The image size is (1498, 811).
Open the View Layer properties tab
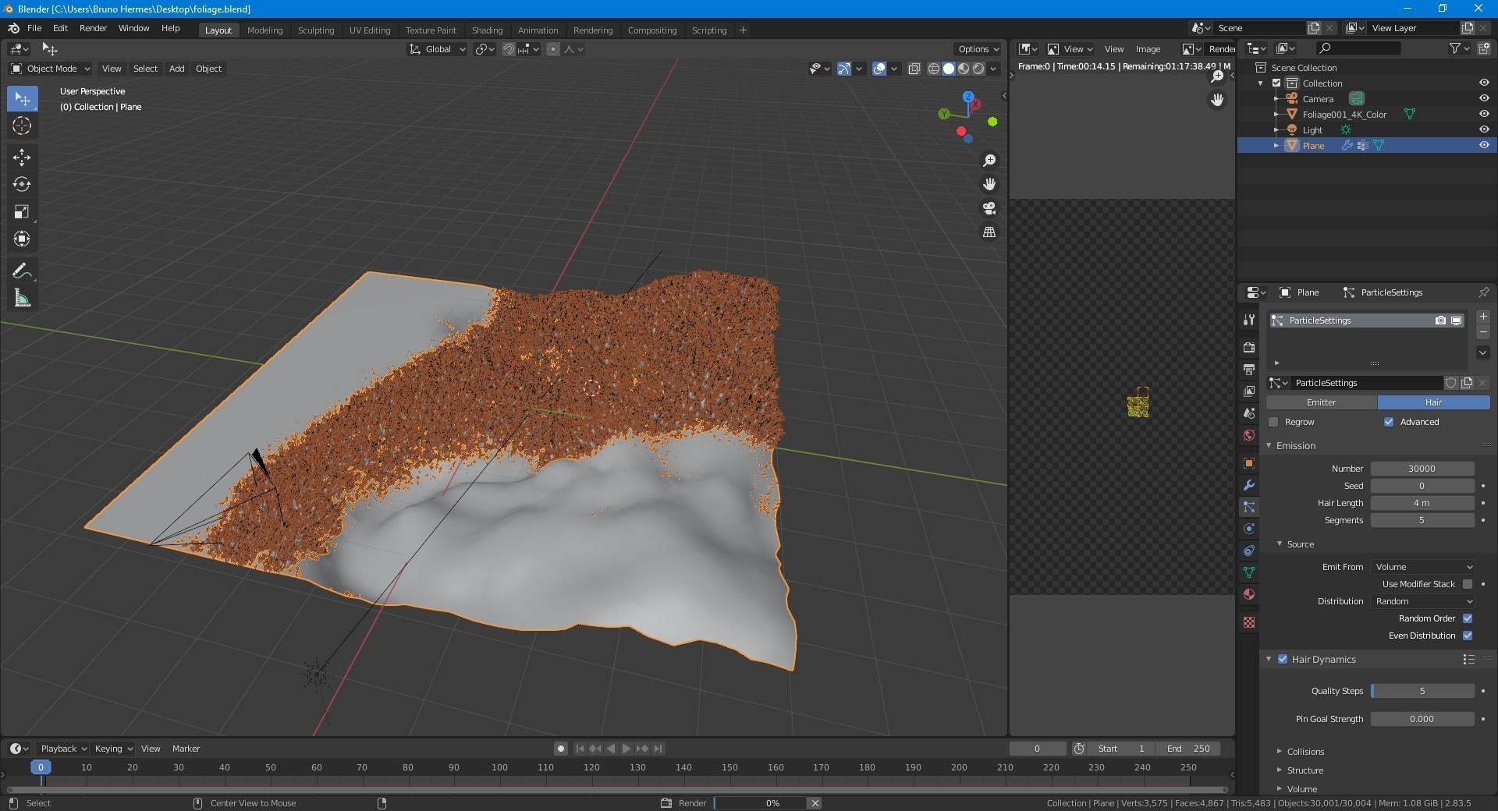tap(1249, 391)
